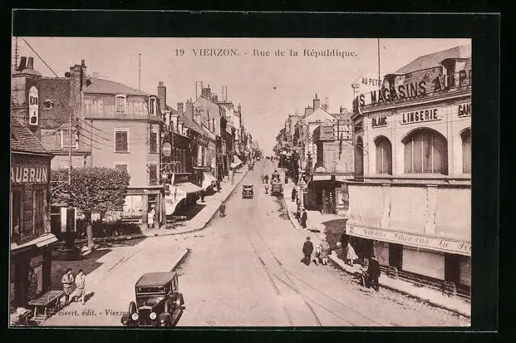The width and height of the screenshot is (516, 343).
Task: Click the wooden bench at bottom left
Action: (46, 303)
